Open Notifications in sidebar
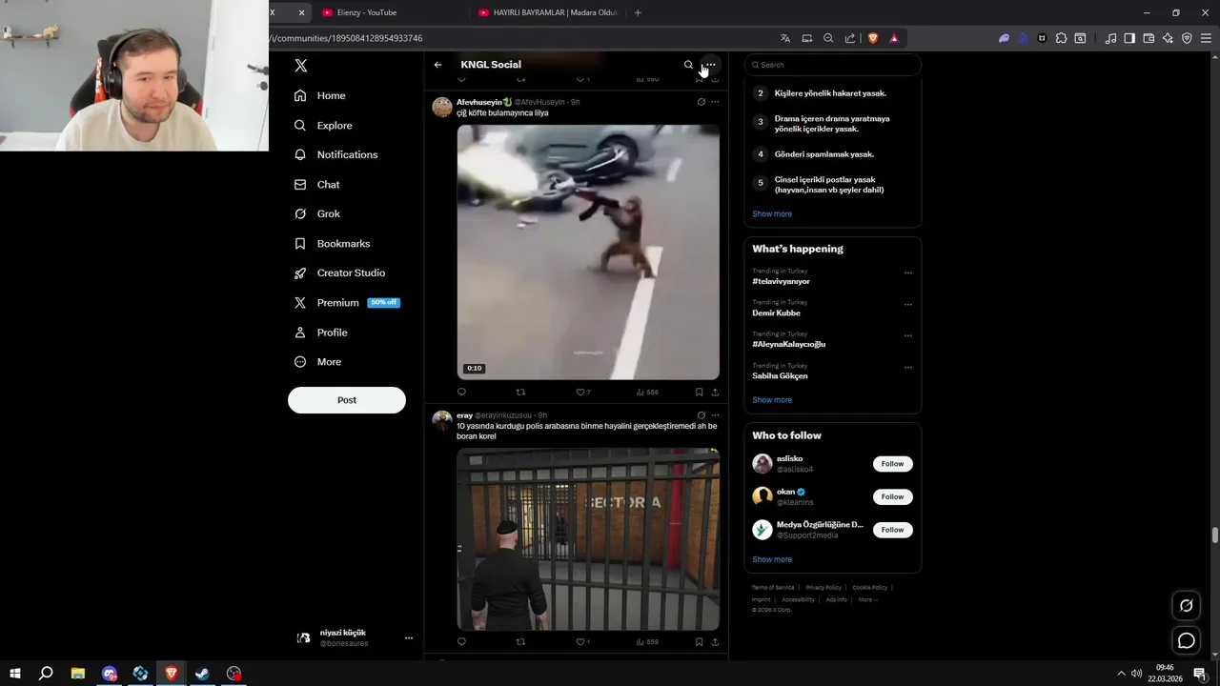Image resolution: width=1220 pixels, height=686 pixels. point(336,154)
